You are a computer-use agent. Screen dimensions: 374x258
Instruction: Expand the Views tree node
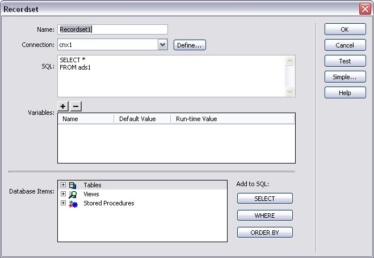(63, 194)
